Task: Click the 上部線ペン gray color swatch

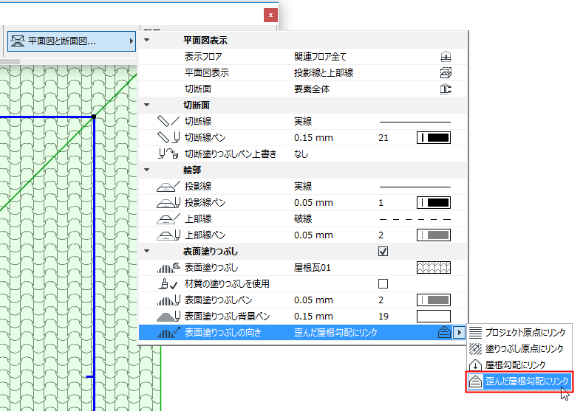Action: click(x=434, y=235)
